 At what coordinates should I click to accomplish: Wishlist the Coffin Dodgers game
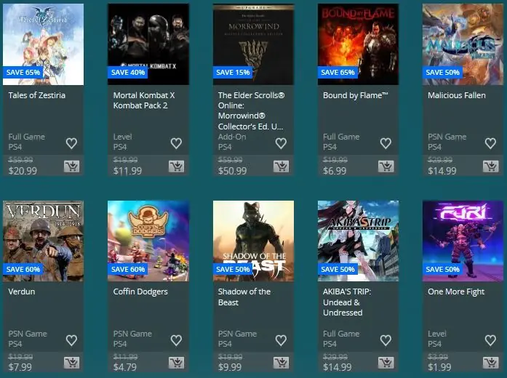pyautogui.click(x=176, y=340)
